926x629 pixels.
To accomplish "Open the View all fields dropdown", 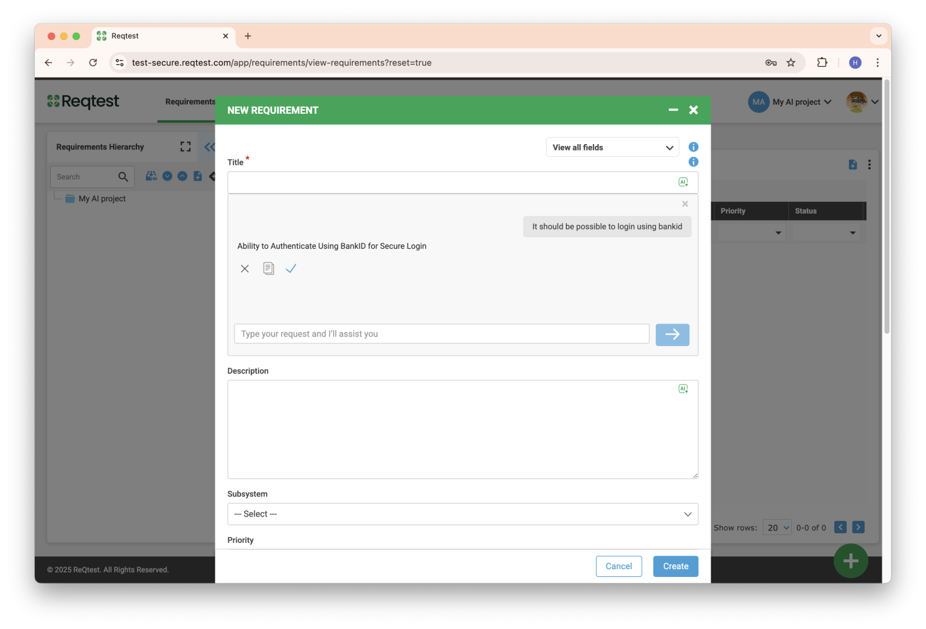I will [612, 147].
